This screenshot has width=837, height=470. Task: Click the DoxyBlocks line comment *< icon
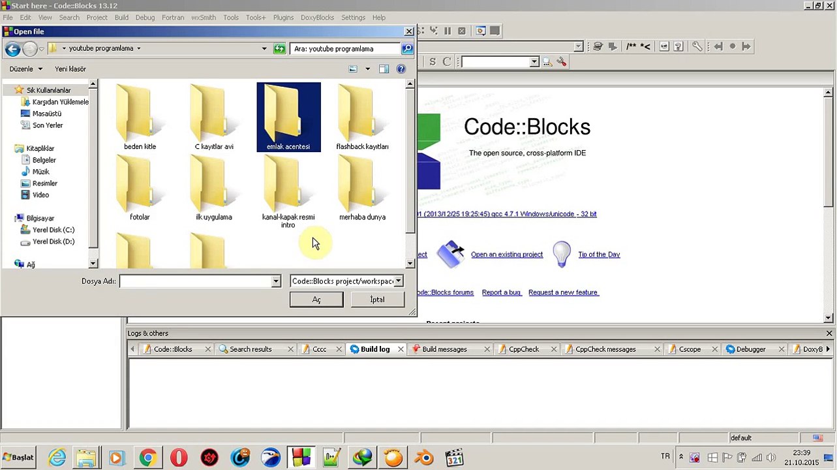[645, 46]
